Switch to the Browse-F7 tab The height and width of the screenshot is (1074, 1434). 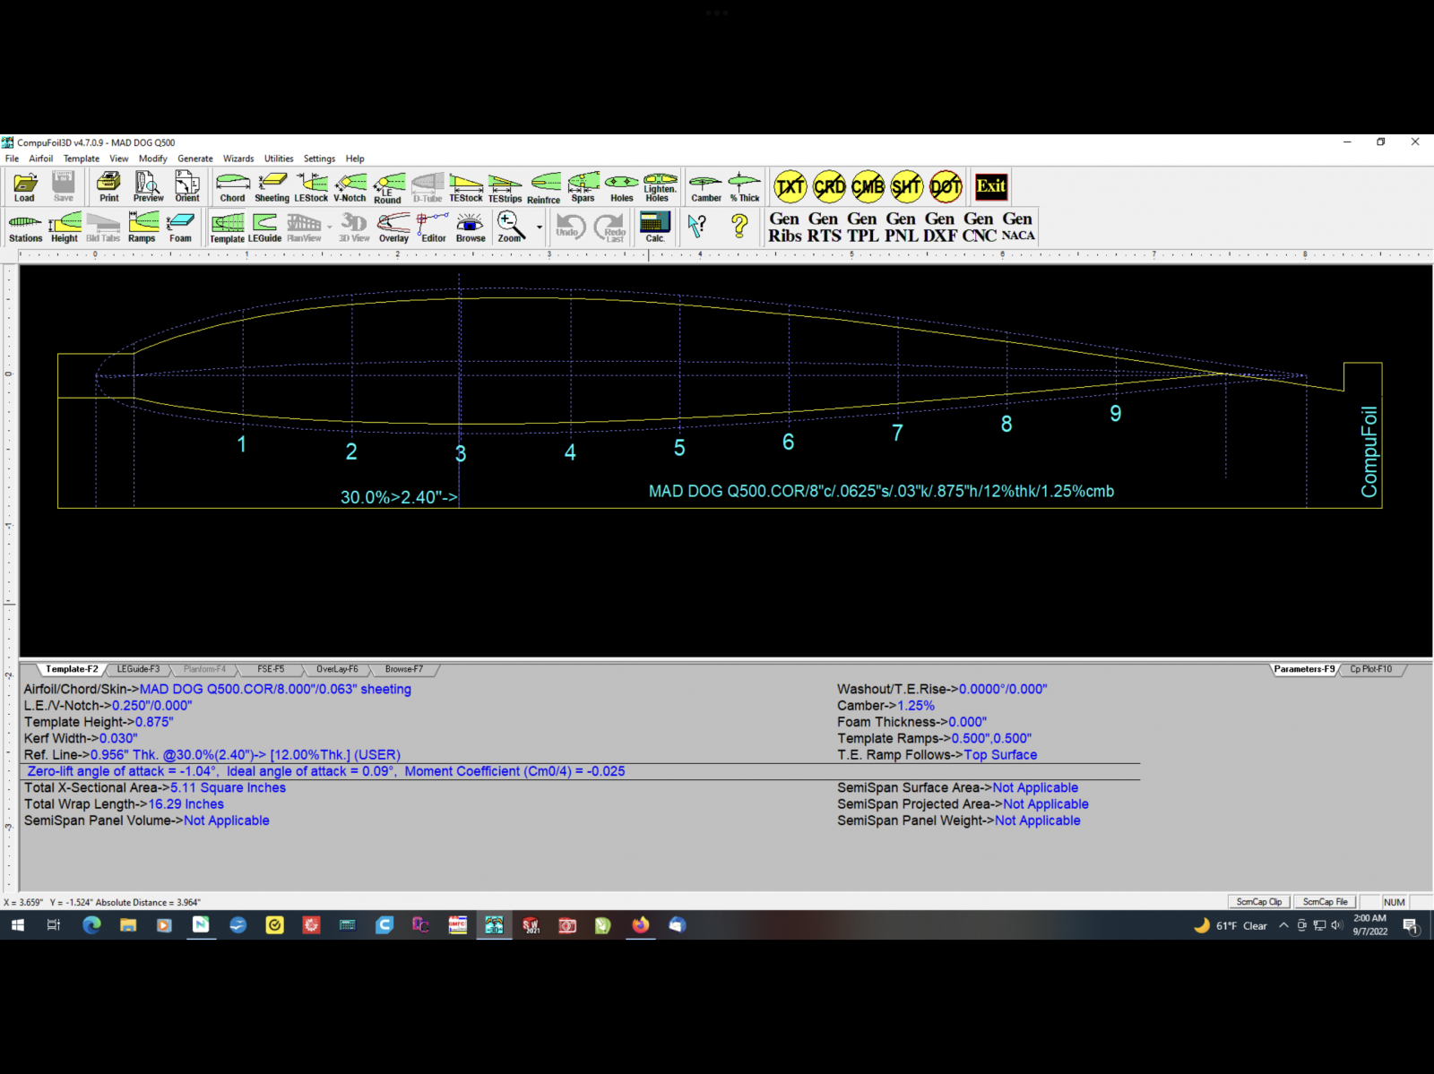(404, 669)
